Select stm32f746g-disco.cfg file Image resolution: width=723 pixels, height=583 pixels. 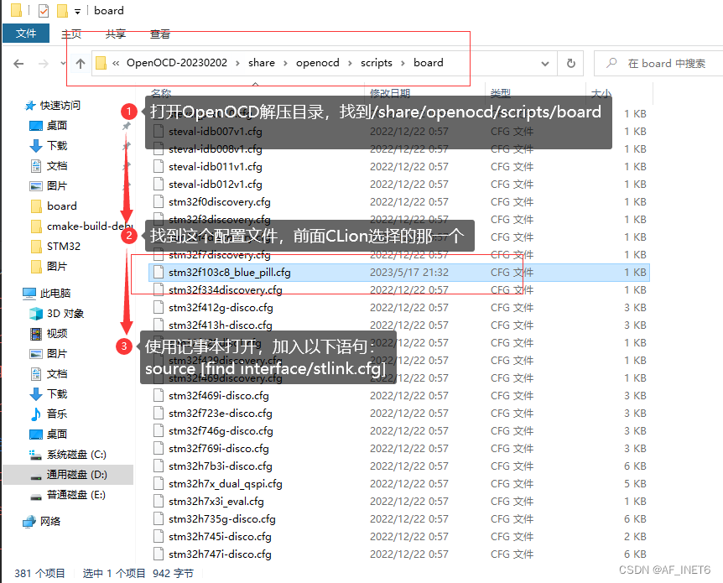(399, 431)
